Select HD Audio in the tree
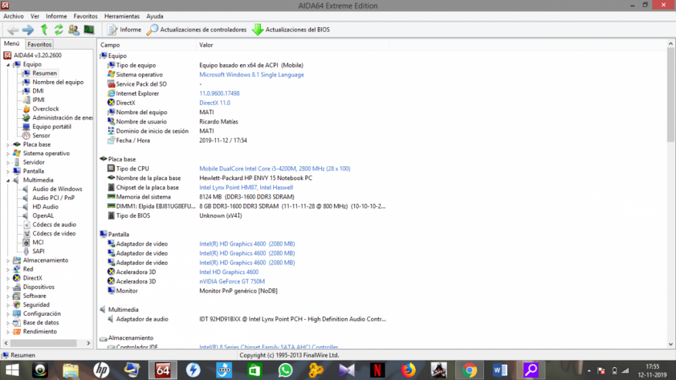 [45, 207]
